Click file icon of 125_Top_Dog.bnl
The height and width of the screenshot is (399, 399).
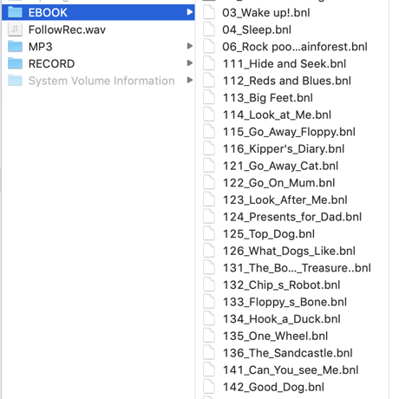click(x=209, y=234)
